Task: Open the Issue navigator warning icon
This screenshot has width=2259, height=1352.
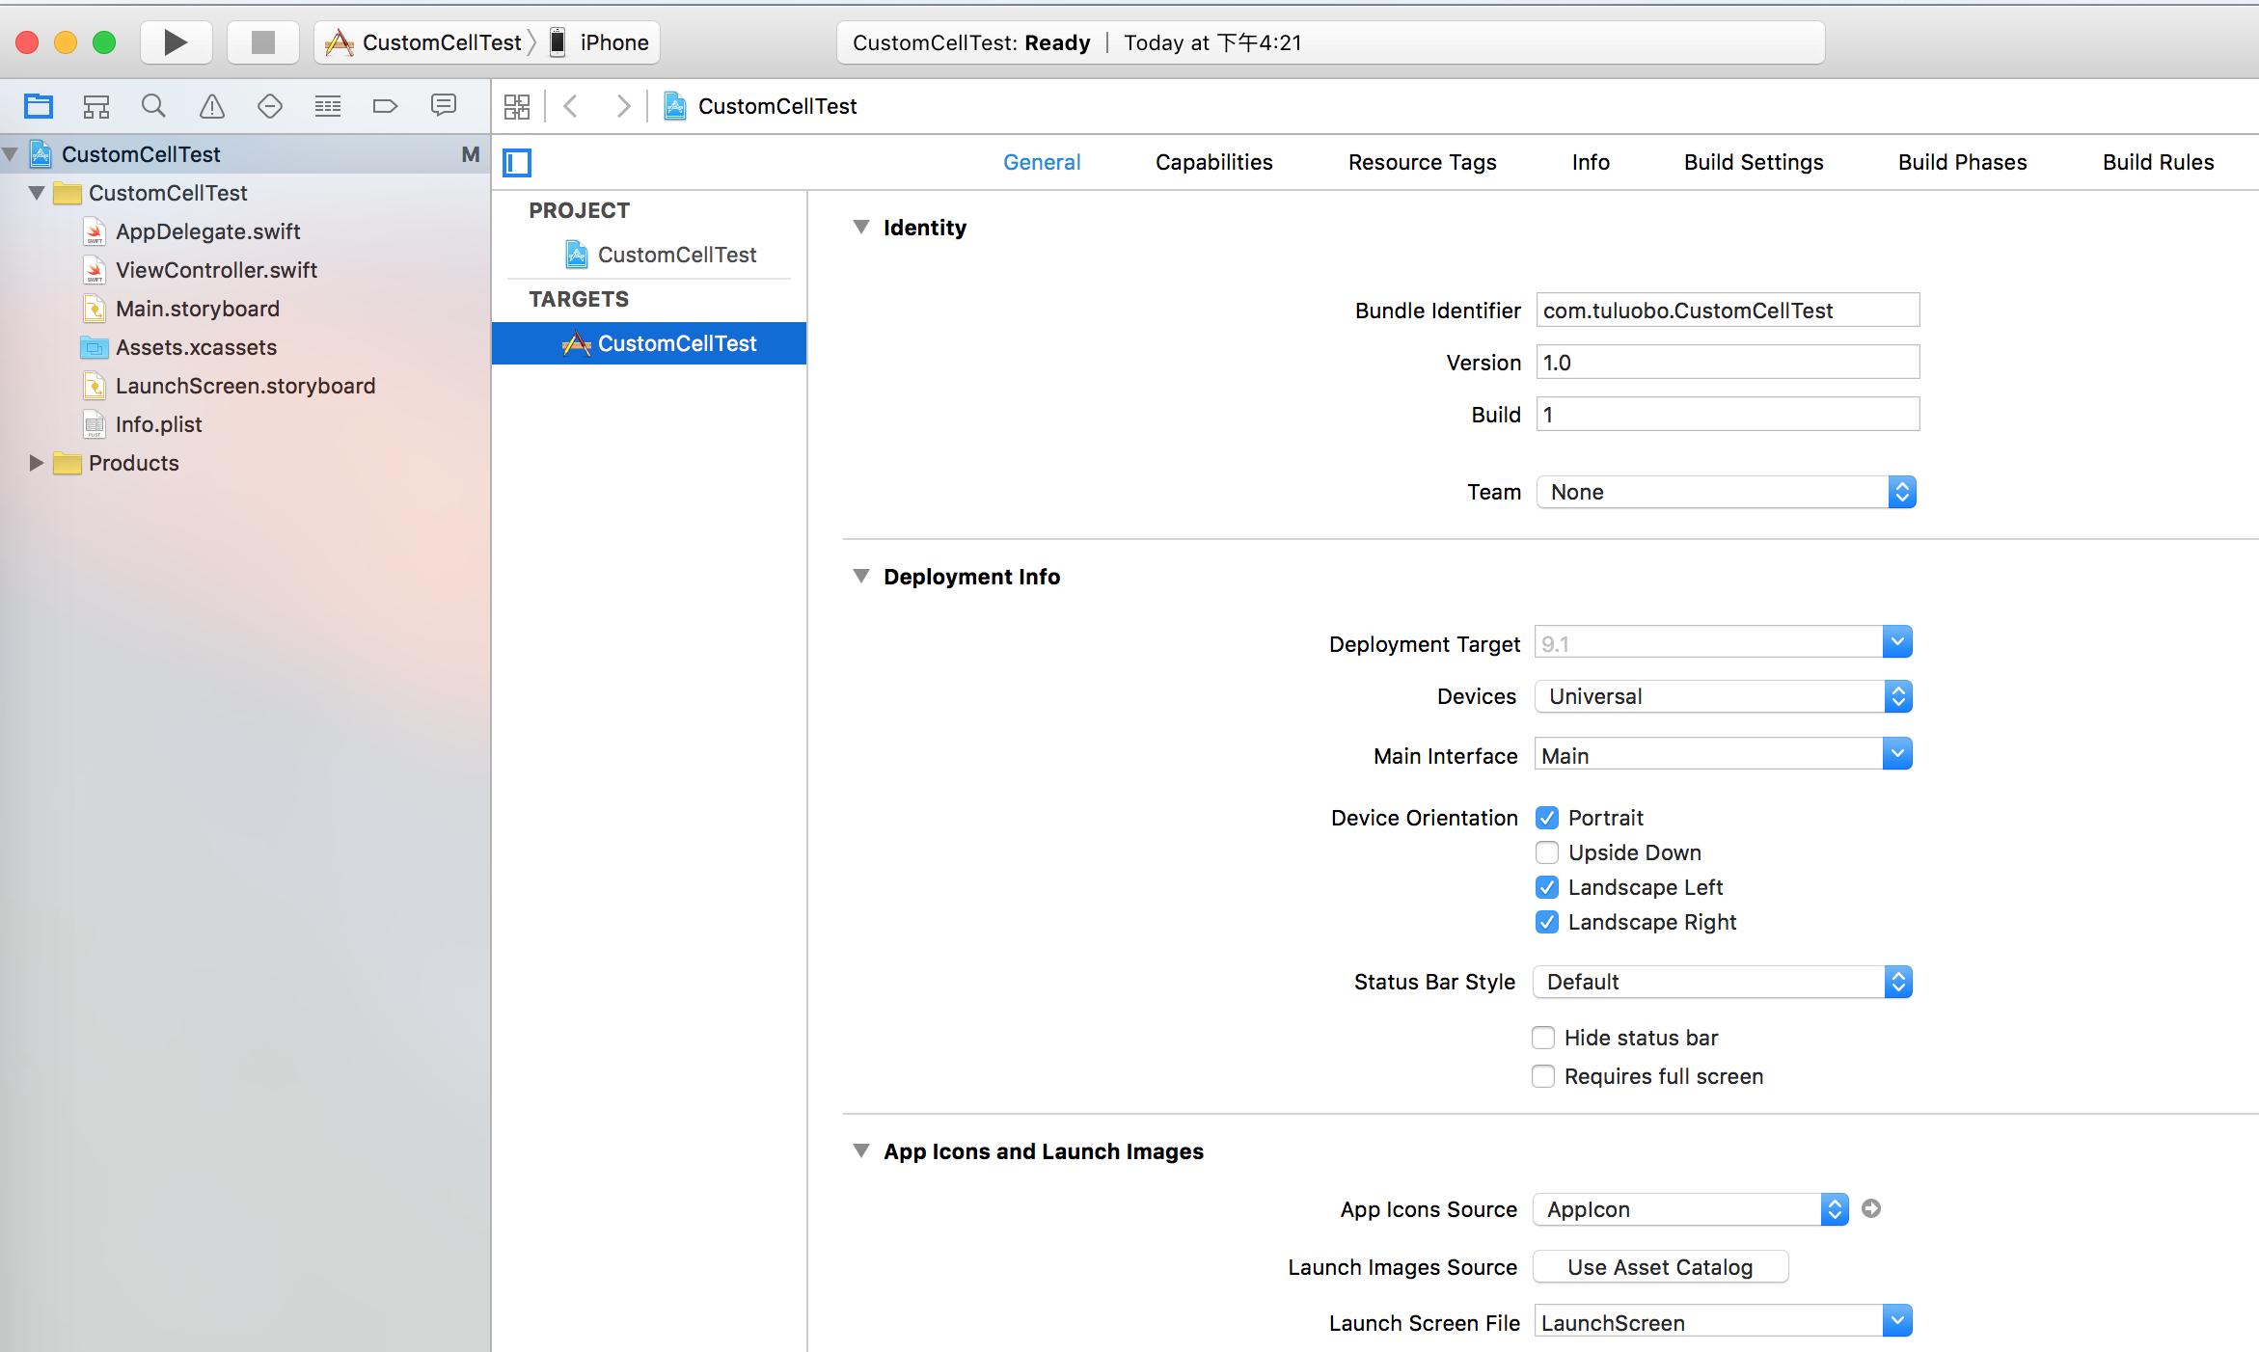Action: point(212,106)
